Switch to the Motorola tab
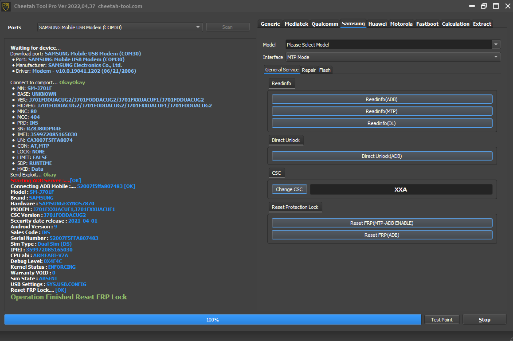The width and height of the screenshot is (513, 341). pos(401,24)
